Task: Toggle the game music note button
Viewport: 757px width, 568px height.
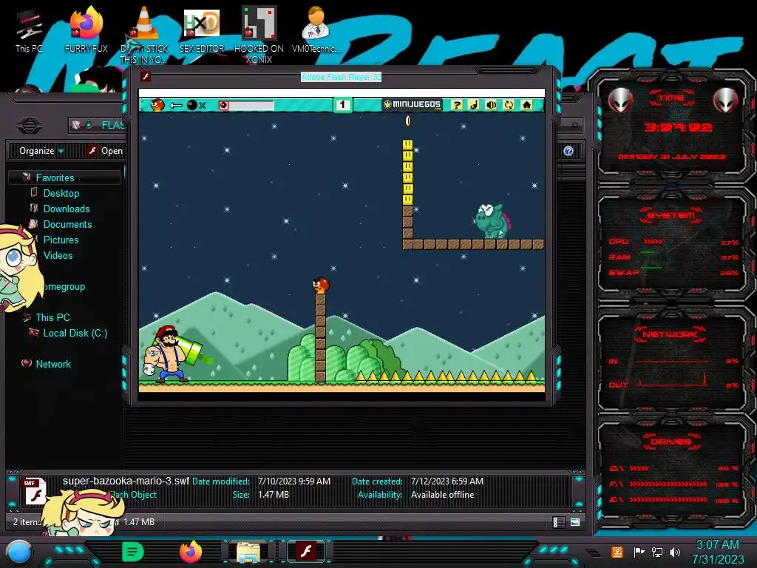Action: (474, 105)
